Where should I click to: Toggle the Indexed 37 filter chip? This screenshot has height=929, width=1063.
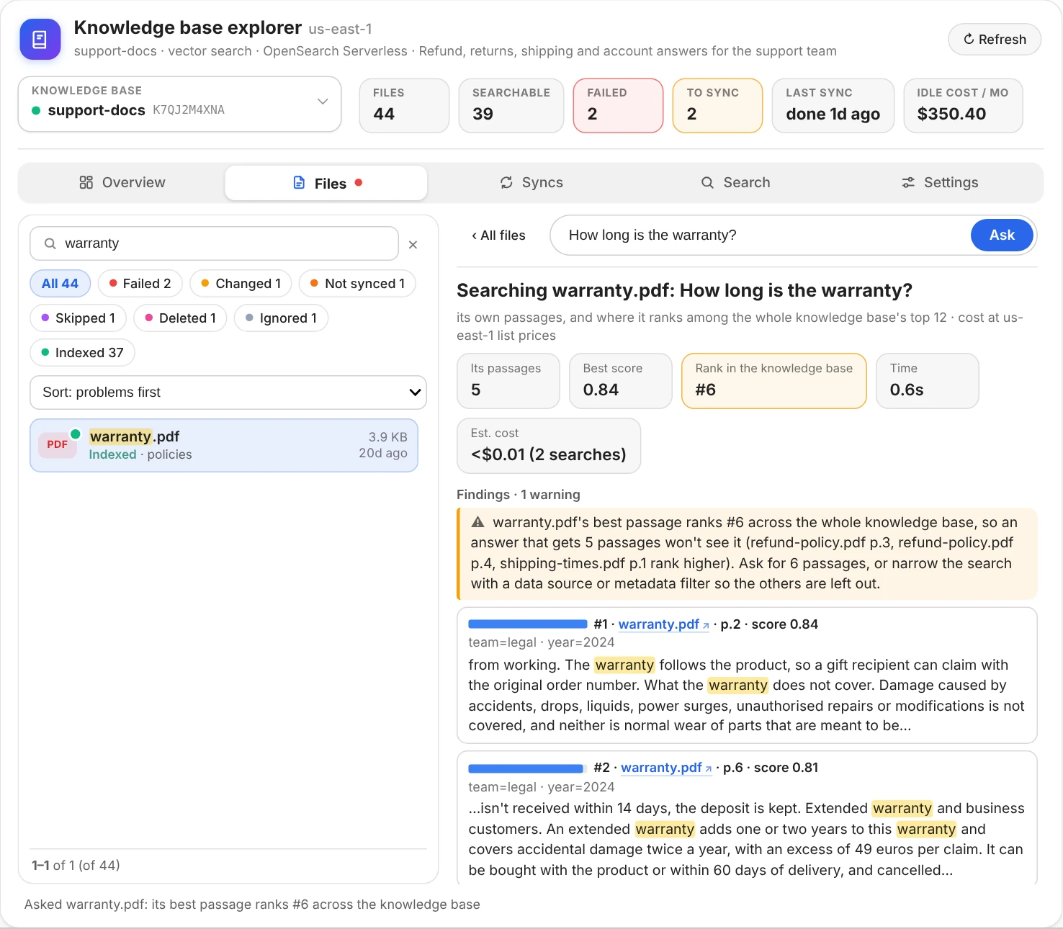(x=82, y=353)
